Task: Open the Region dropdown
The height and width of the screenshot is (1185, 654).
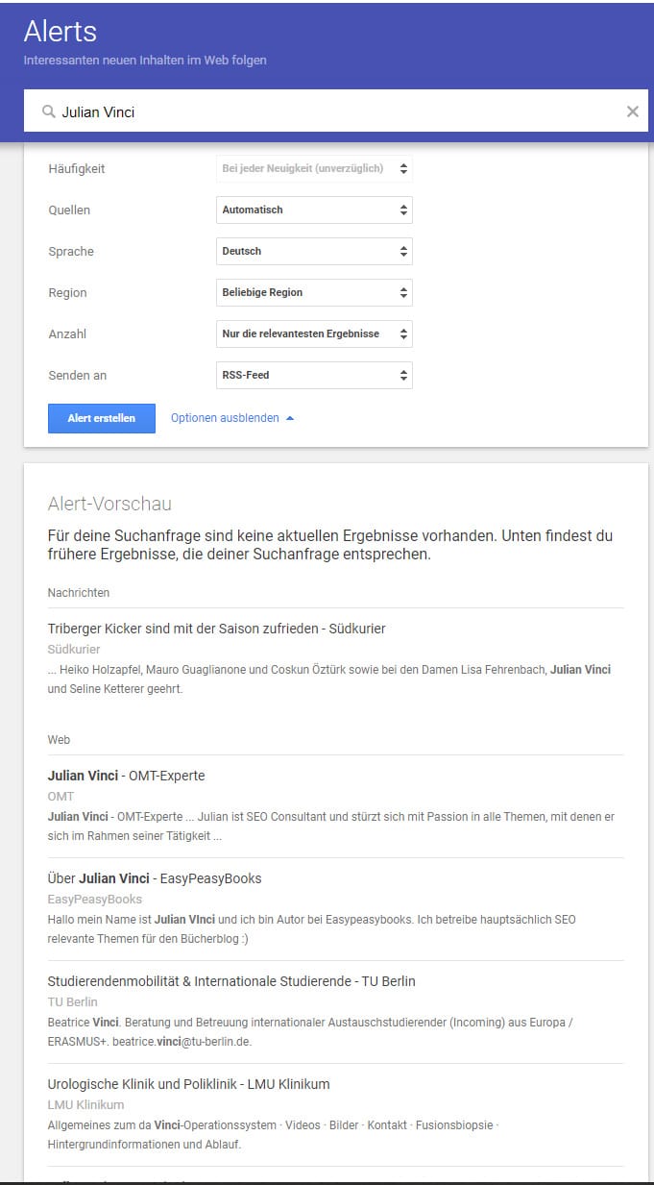Action: coord(314,292)
